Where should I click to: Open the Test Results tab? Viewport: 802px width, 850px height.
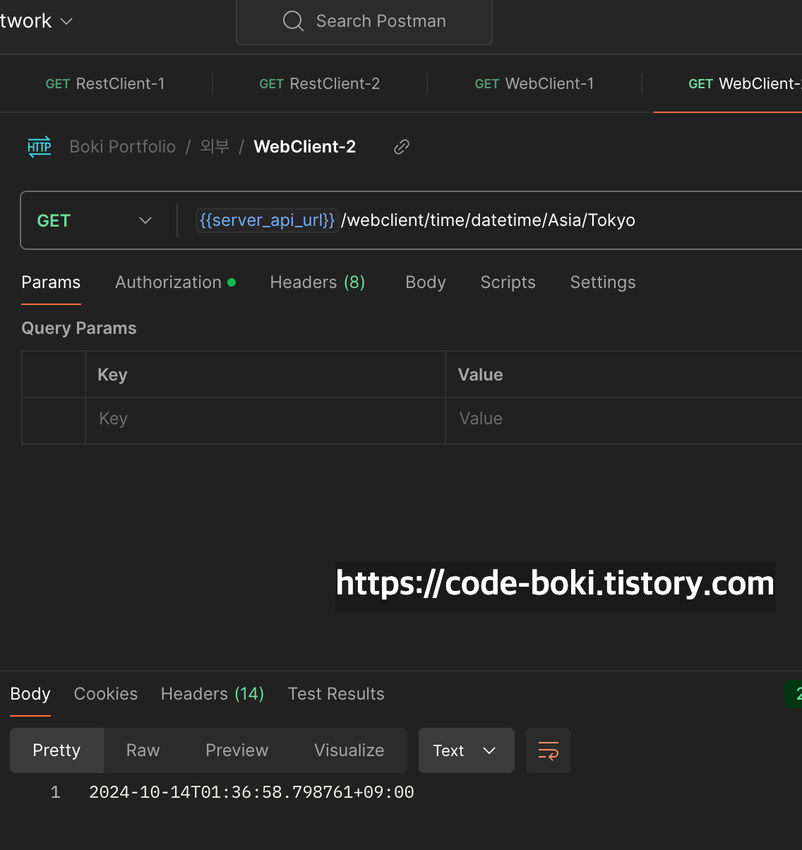coord(336,694)
